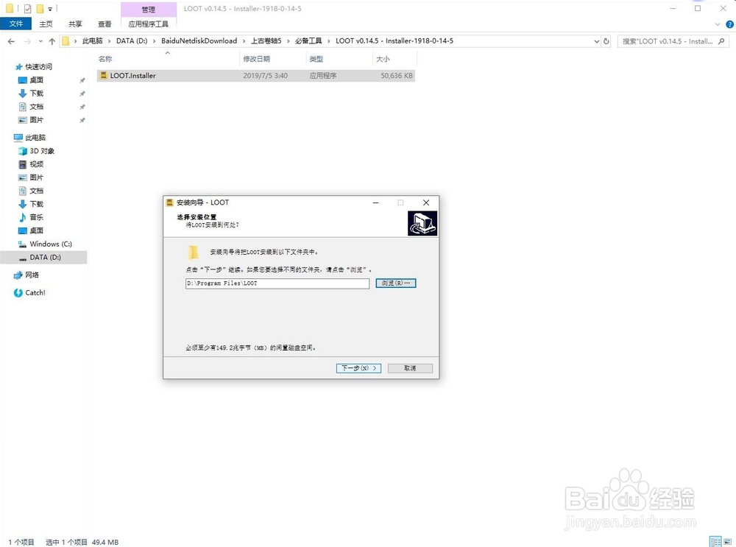Open 音乐 folder in navigation pane
The height and width of the screenshot is (547, 736).
tap(36, 217)
